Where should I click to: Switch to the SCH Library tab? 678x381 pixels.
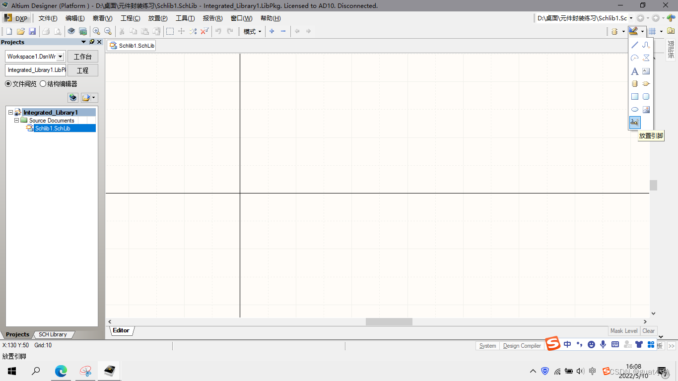click(x=53, y=334)
